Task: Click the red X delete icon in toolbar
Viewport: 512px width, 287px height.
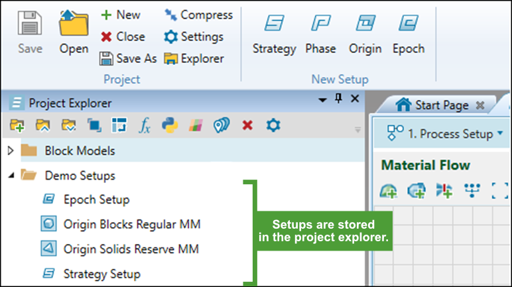Action: pyautogui.click(x=247, y=125)
